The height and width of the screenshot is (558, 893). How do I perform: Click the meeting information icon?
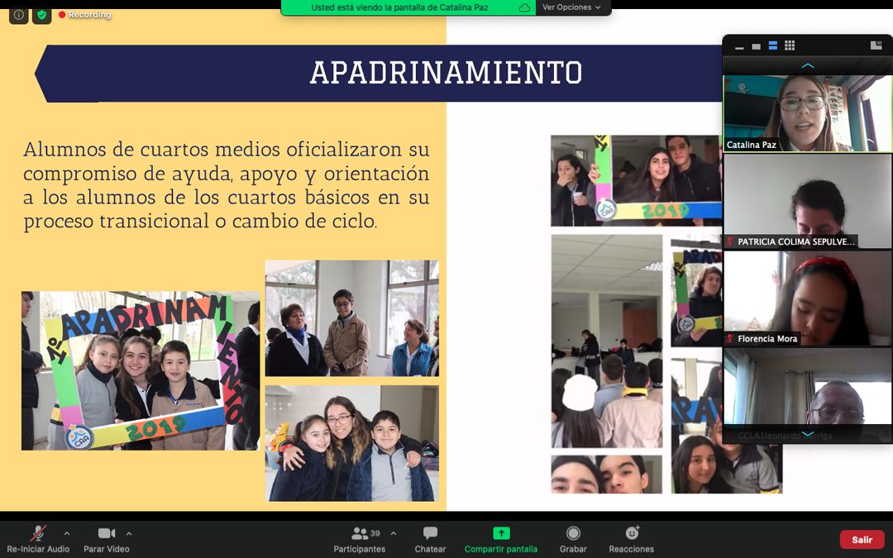[x=18, y=15]
